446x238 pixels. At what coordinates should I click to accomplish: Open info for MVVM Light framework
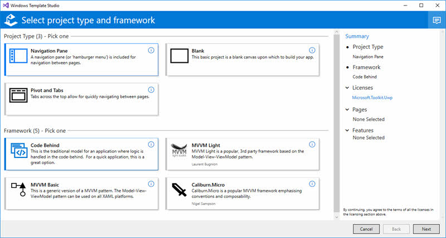click(x=312, y=145)
